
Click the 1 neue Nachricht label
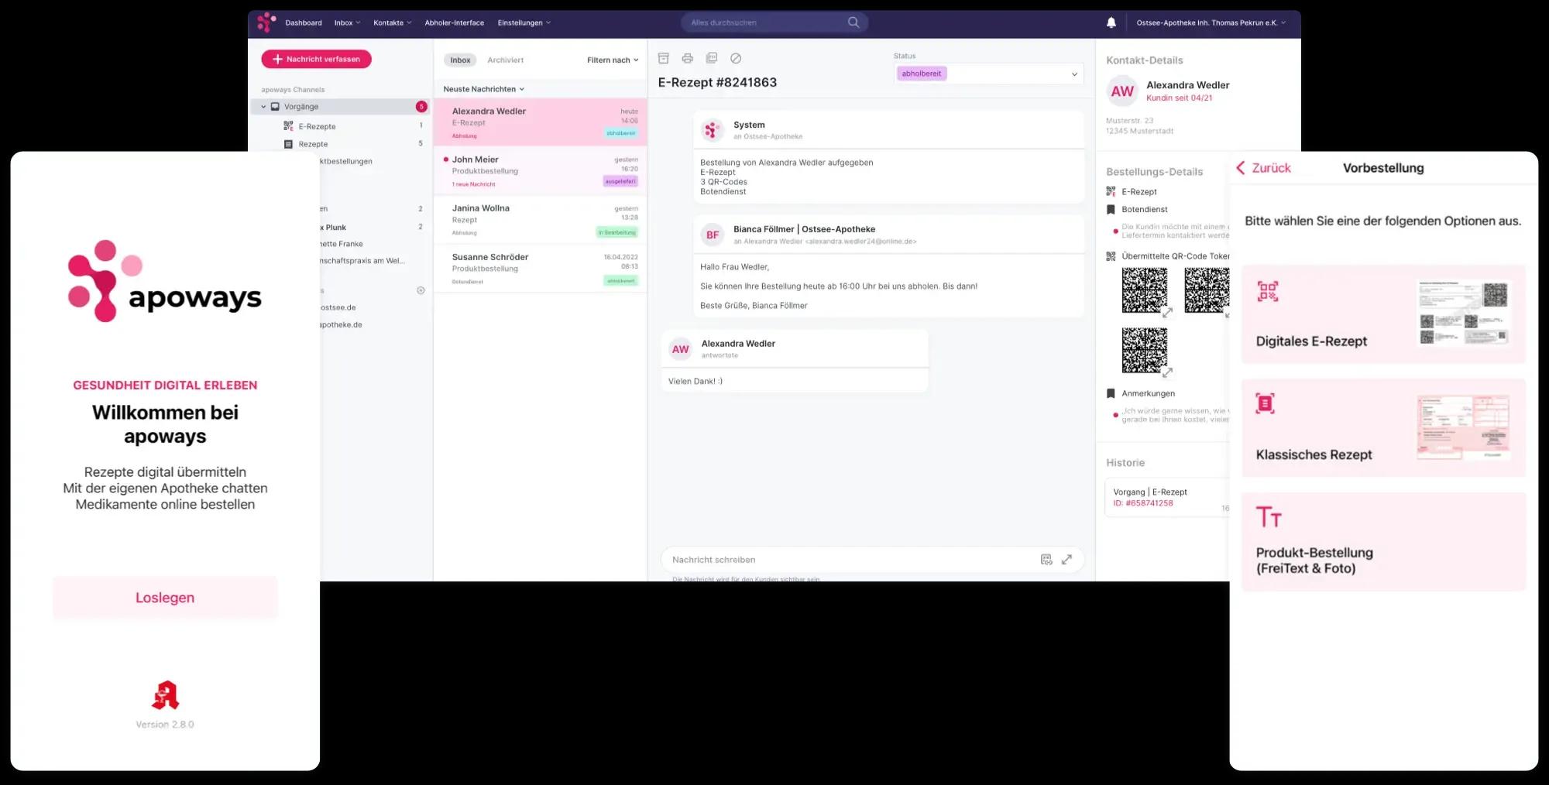474,184
